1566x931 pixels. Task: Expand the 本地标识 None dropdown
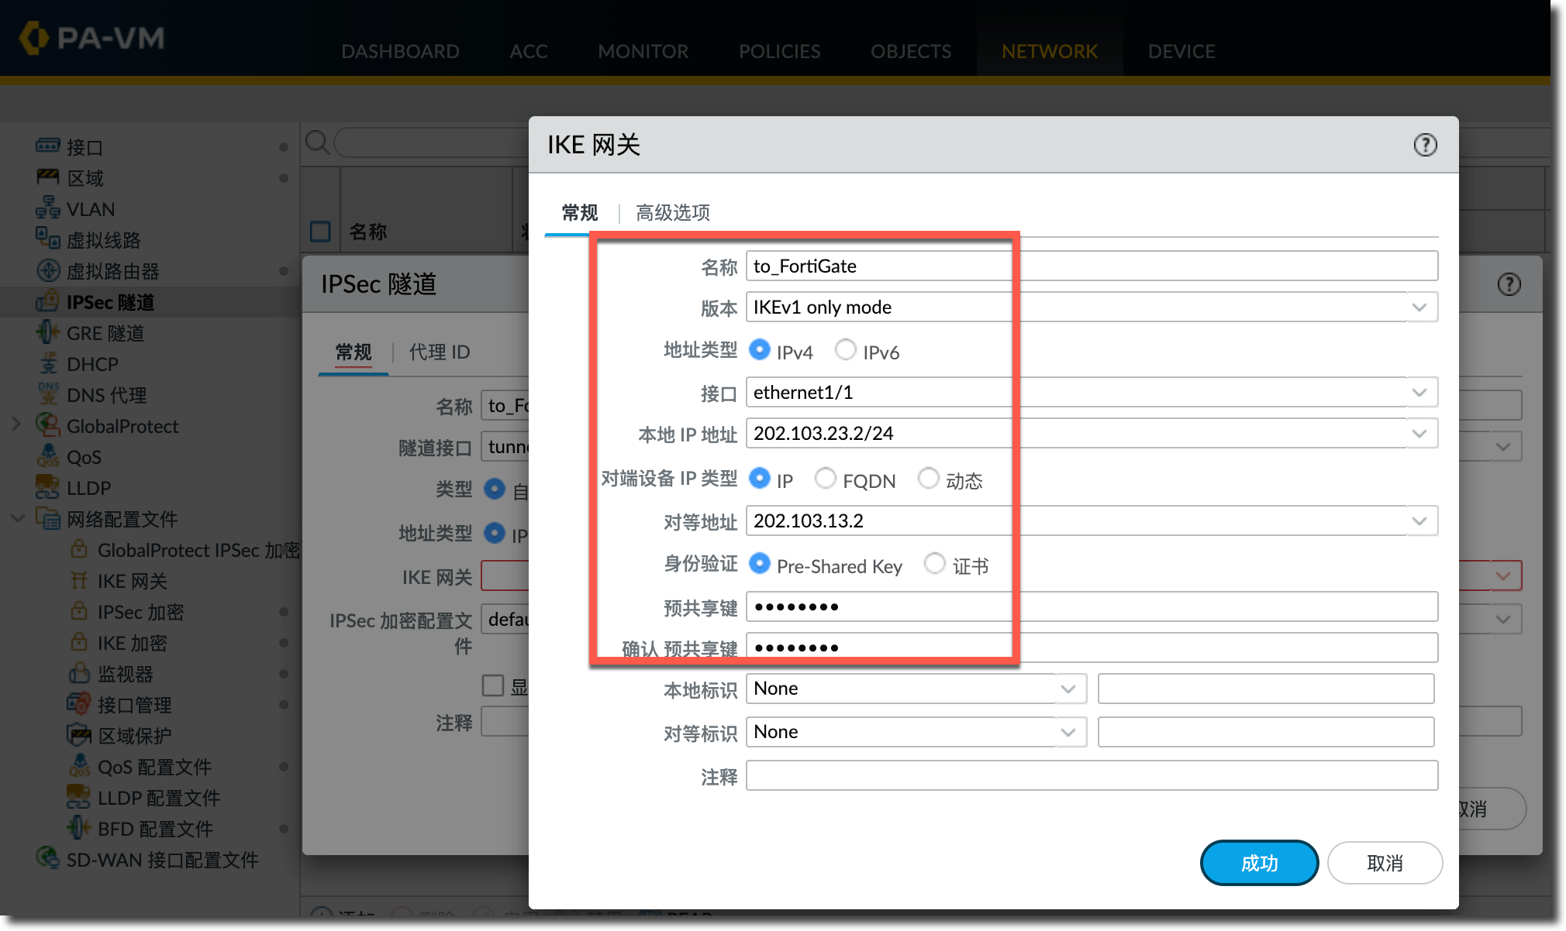pyautogui.click(x=1068, y=689)
